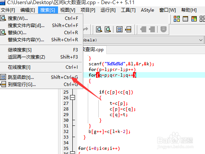
Task: Click the t=c[p]; code line
Action: click(119, 103)
